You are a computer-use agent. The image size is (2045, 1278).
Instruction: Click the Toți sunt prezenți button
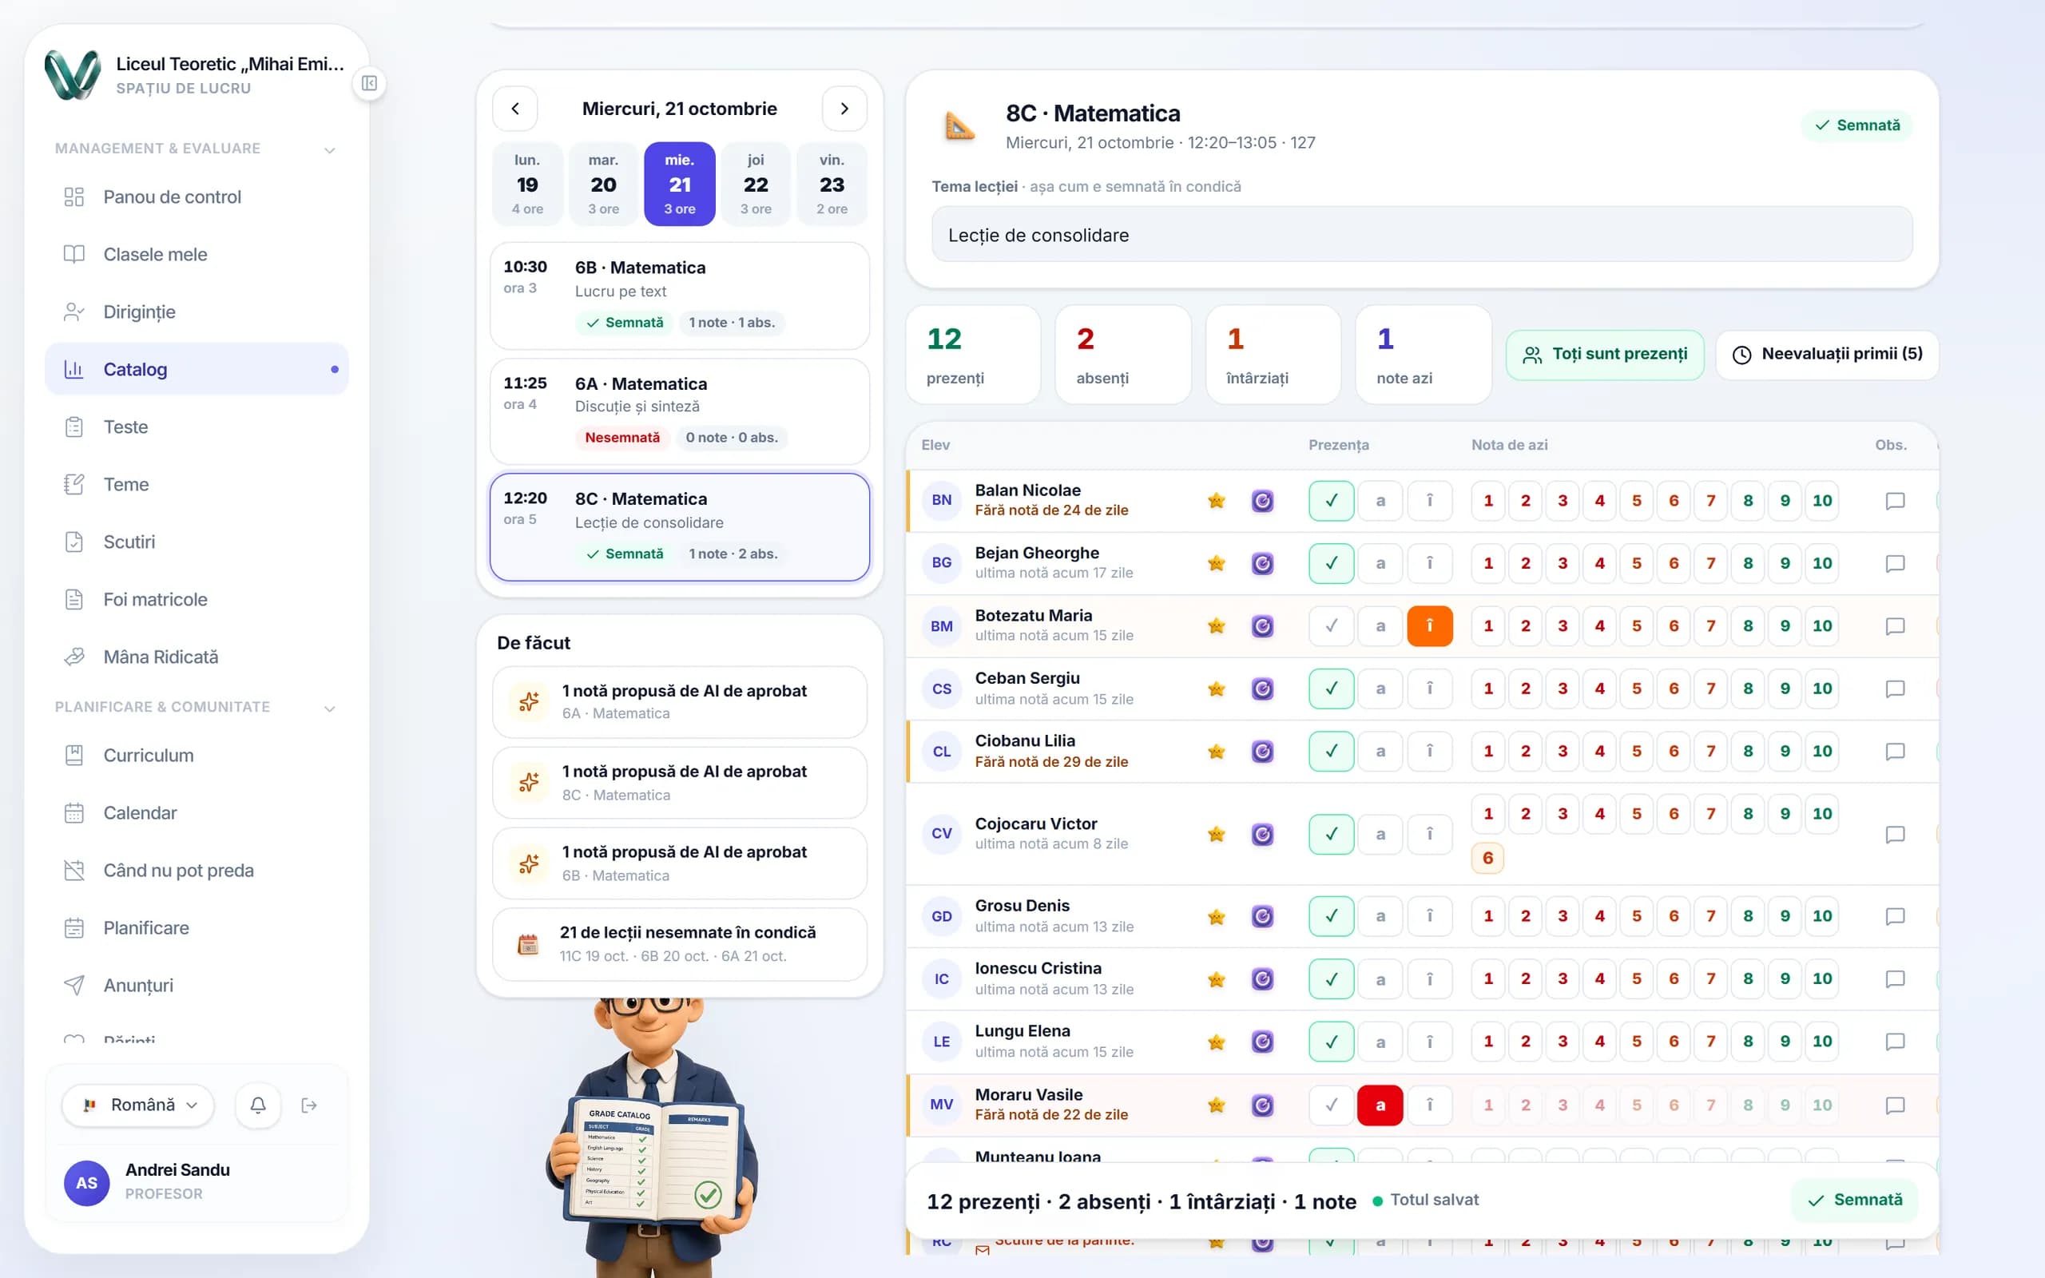(1604, 354)
